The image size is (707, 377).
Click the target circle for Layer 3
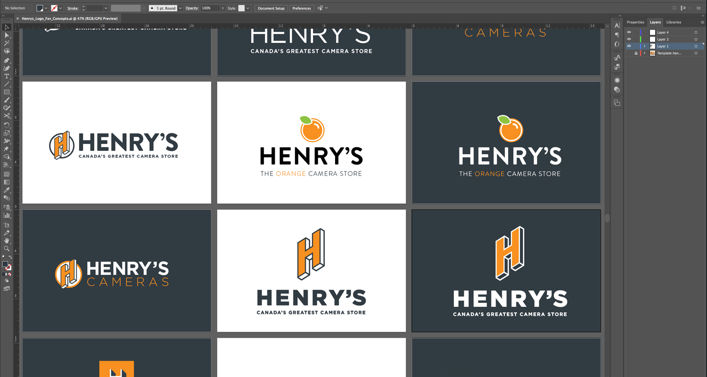696,39
